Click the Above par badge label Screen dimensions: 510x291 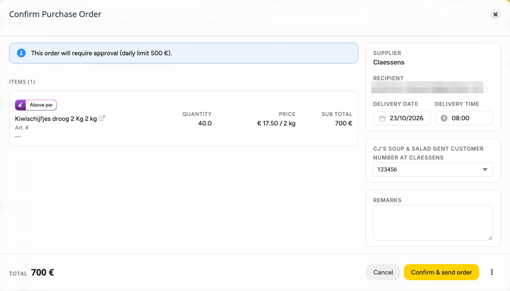(x=41, y=105)
